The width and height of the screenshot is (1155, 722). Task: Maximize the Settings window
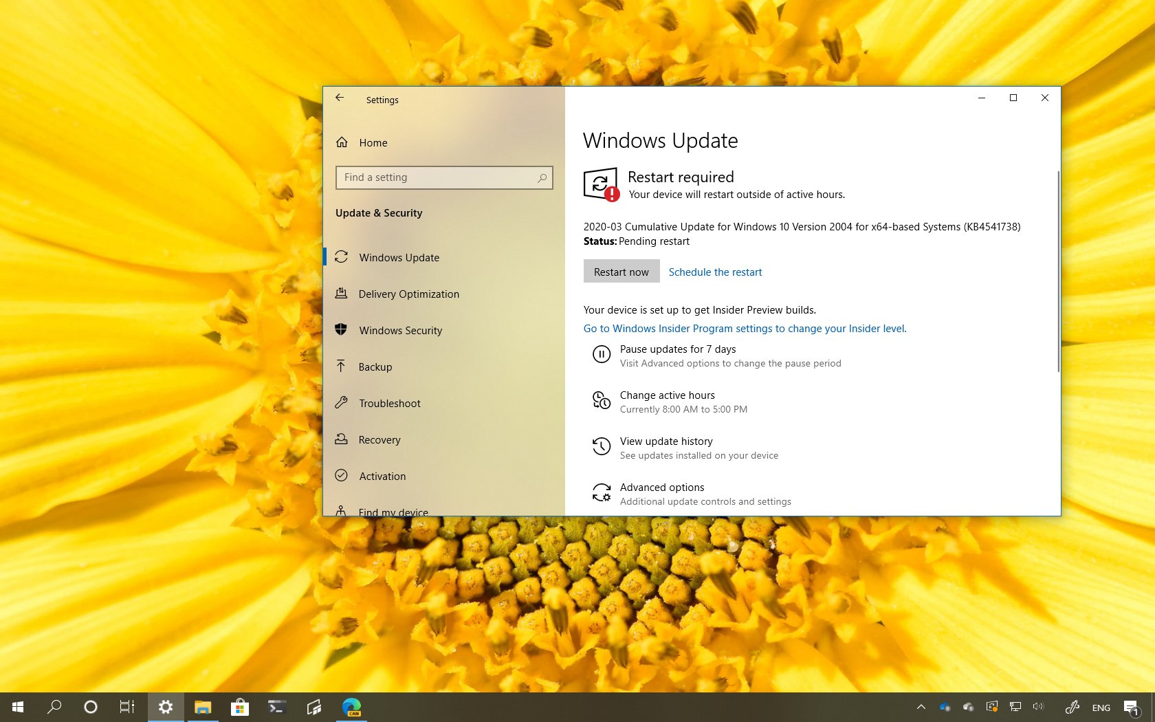pyautogui.click(x=1013, y=98)
